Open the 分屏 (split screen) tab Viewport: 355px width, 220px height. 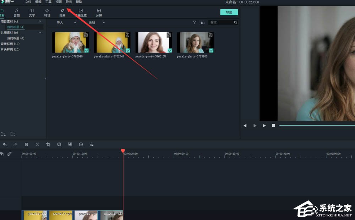click(99, 13)
